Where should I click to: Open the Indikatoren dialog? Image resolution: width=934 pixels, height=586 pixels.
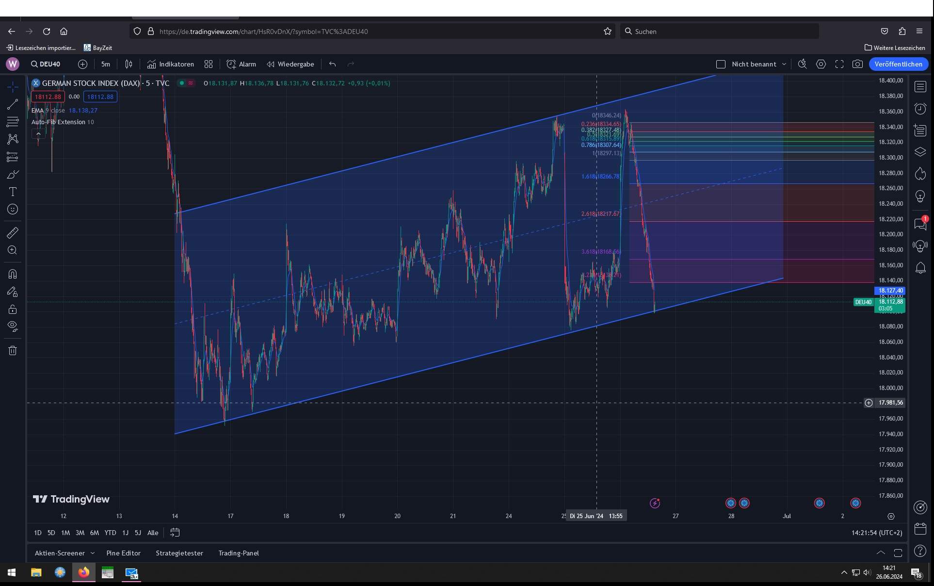click(170, 64)
